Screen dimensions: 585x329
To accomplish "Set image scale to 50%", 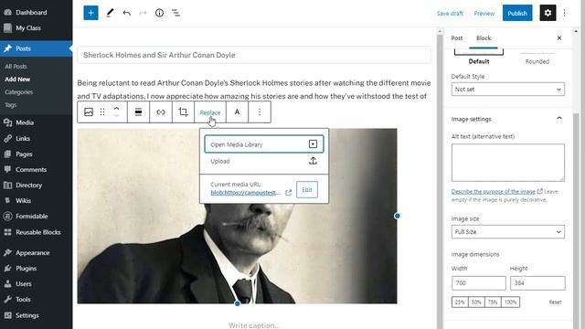I will pos(476,302).
